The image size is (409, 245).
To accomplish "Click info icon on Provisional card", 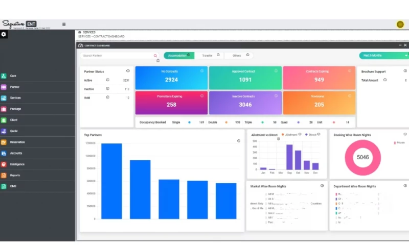I will pos(350,96).
